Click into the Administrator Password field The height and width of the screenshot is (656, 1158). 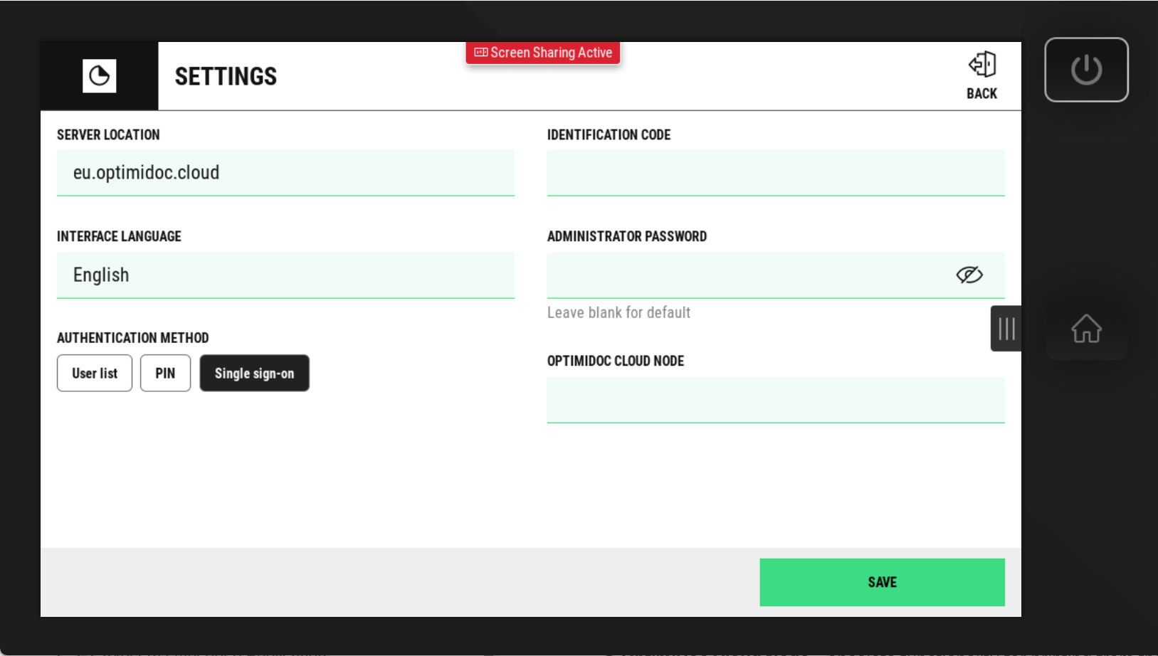(747, 275)
